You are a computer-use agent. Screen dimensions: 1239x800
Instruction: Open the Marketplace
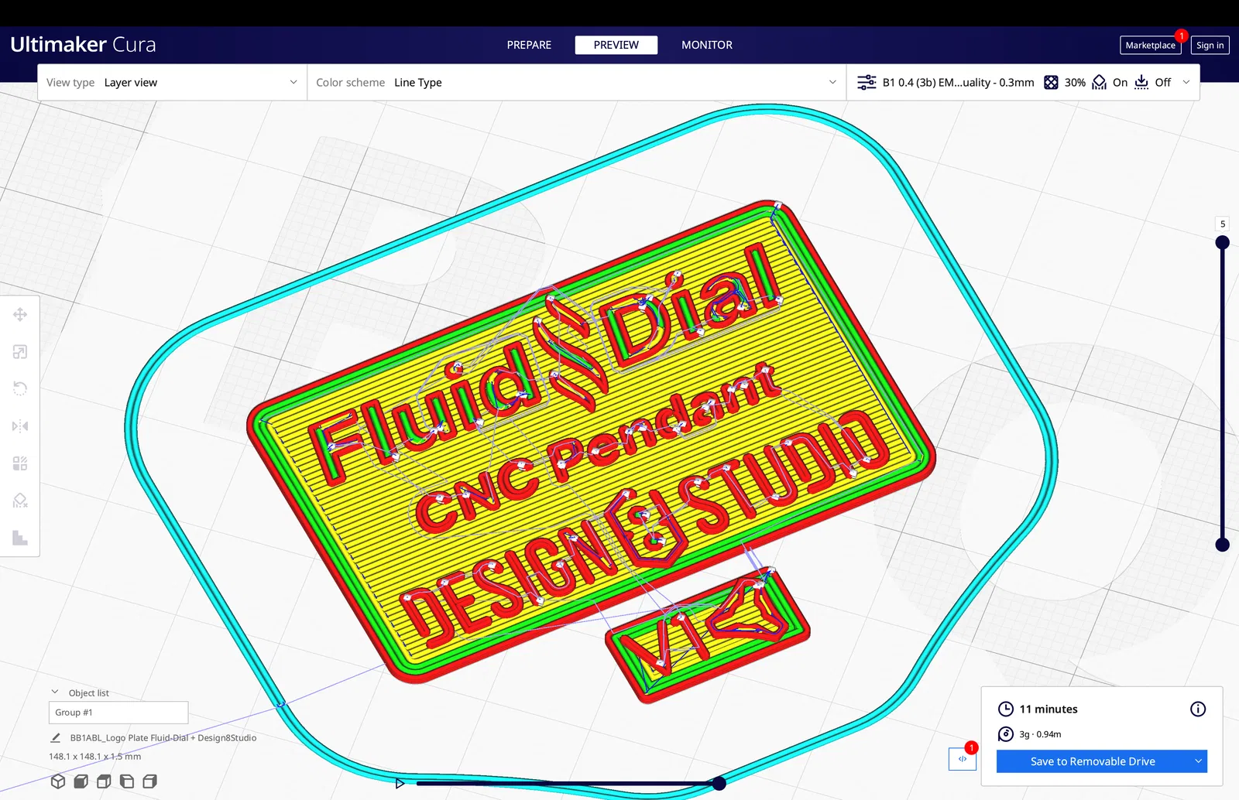pyautogui.click(x=1150, y=45)
